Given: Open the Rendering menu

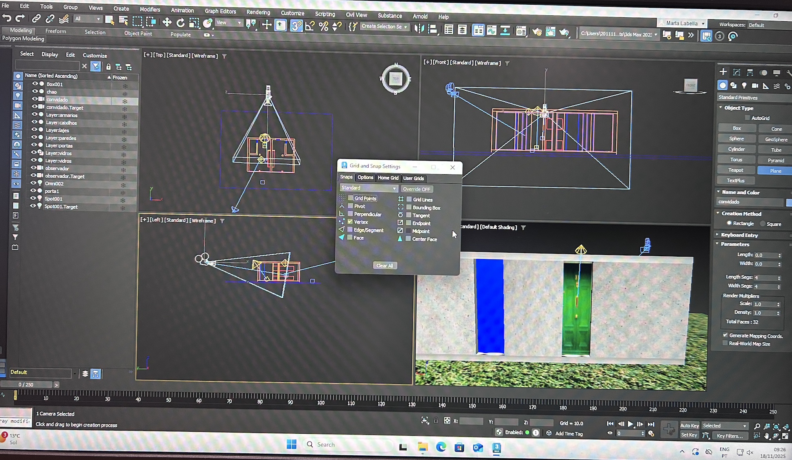Looking at the screenshot, I should click(258, 12).
